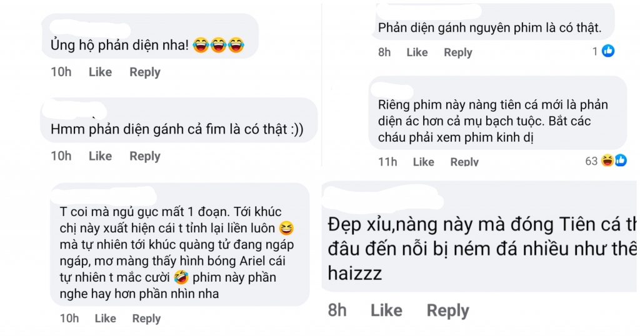Reply to the 'Đẹp xỉu' comment
The image size is (640, 336).
[447, 310]
